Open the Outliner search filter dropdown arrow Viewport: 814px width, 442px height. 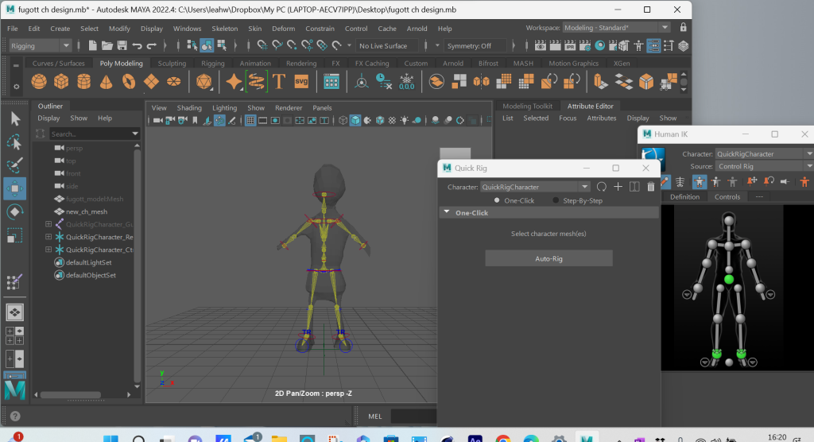(x=135, y=134)
